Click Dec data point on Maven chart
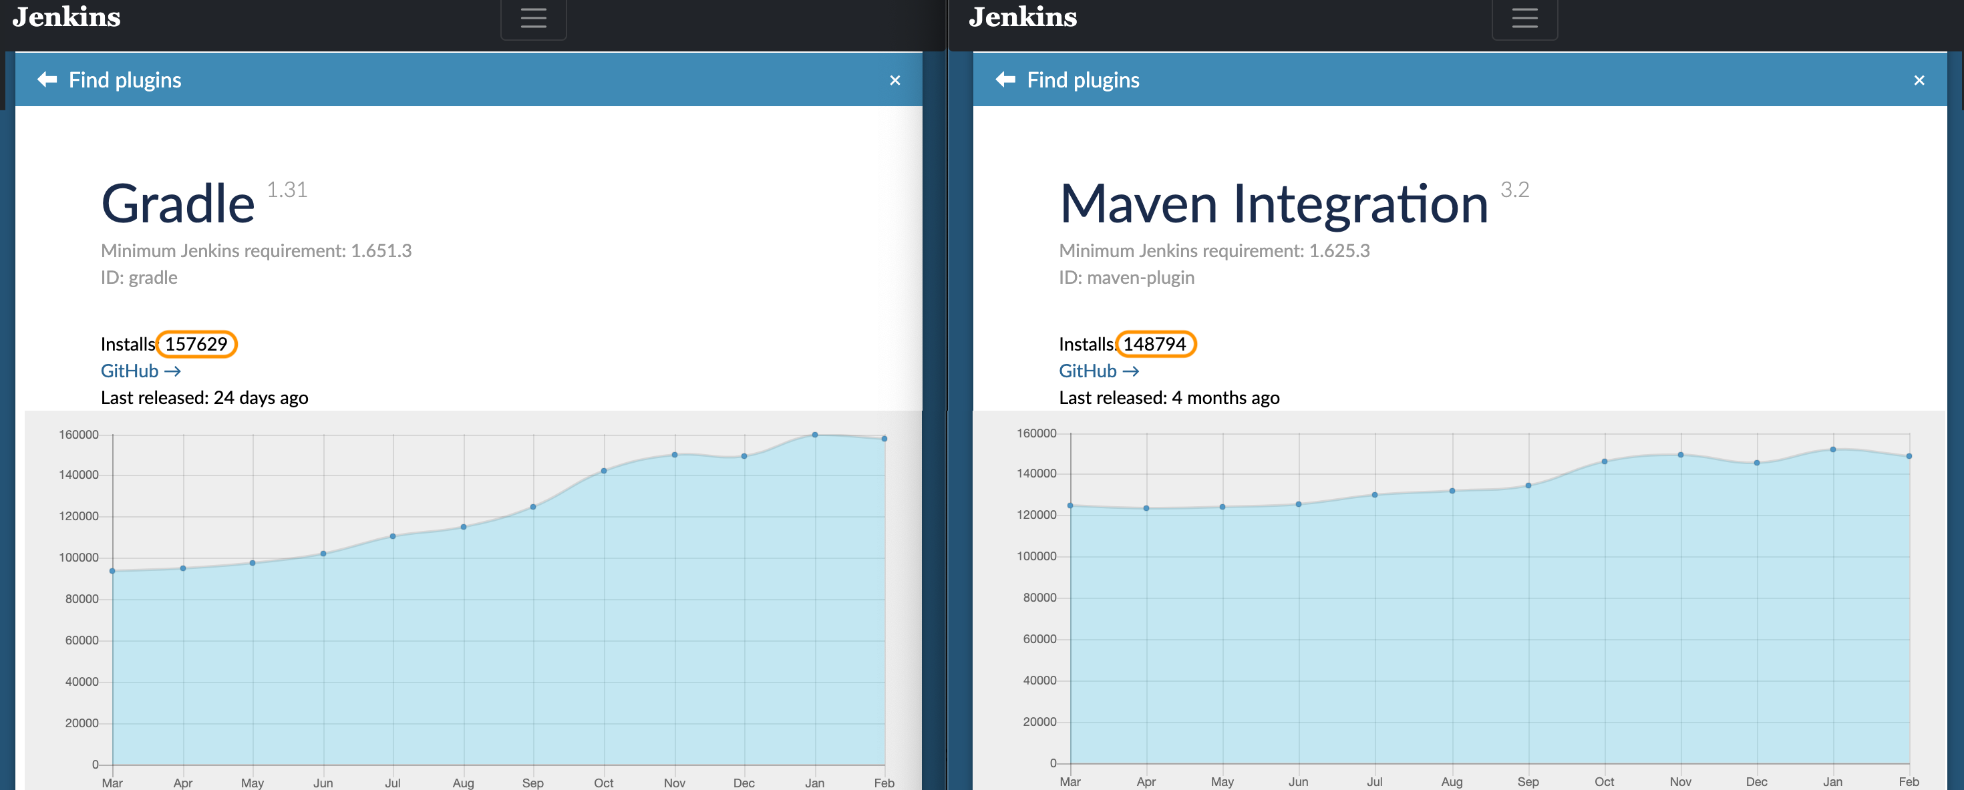The width and height of the screenshot is (1964, 790). click(x=1757, y=462)
